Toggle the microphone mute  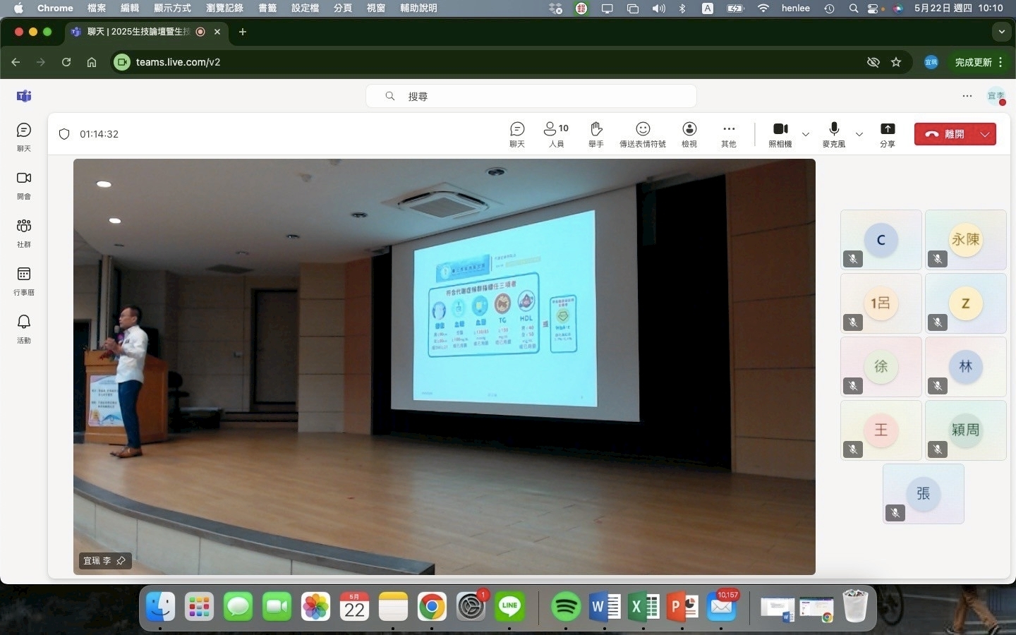click(833, 133)
